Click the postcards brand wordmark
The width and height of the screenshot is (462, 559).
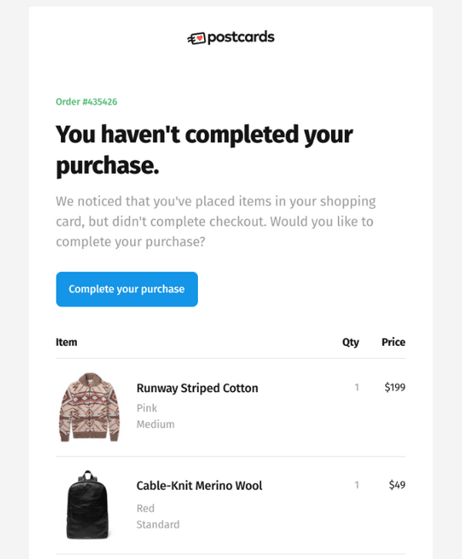(x=241, y=38)
